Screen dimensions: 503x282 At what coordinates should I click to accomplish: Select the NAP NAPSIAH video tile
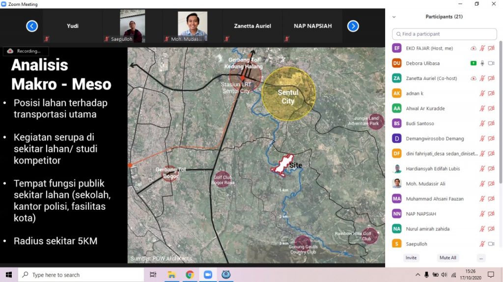click(312, 26)
